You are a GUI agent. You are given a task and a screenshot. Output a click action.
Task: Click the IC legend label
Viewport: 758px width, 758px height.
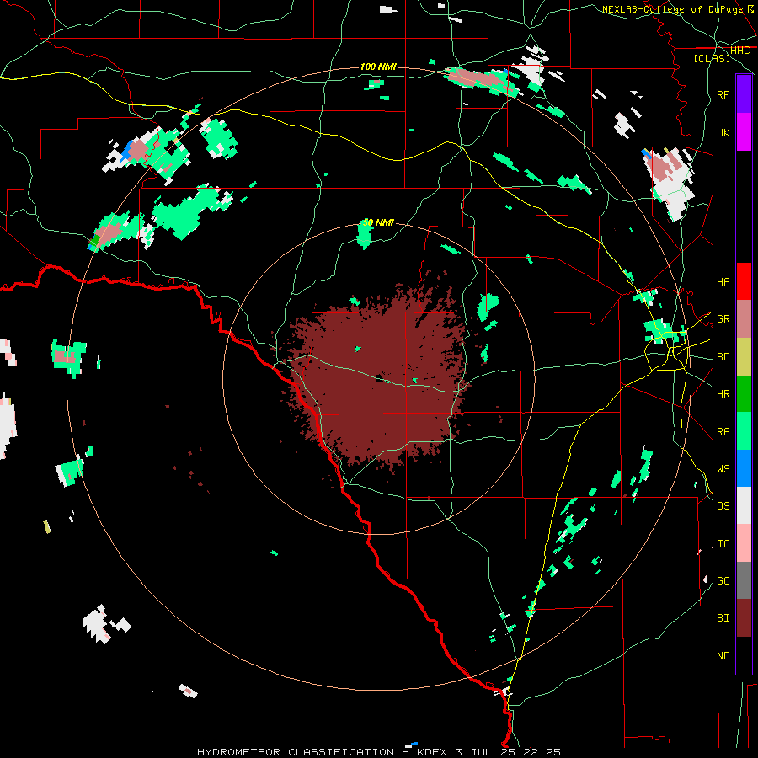tap(723, 544)
